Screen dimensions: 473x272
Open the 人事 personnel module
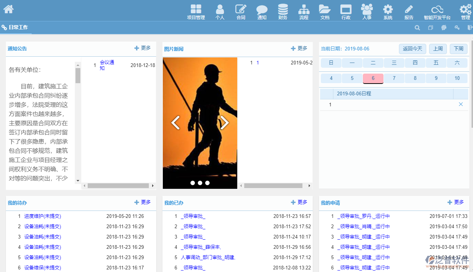click(367, 12)
